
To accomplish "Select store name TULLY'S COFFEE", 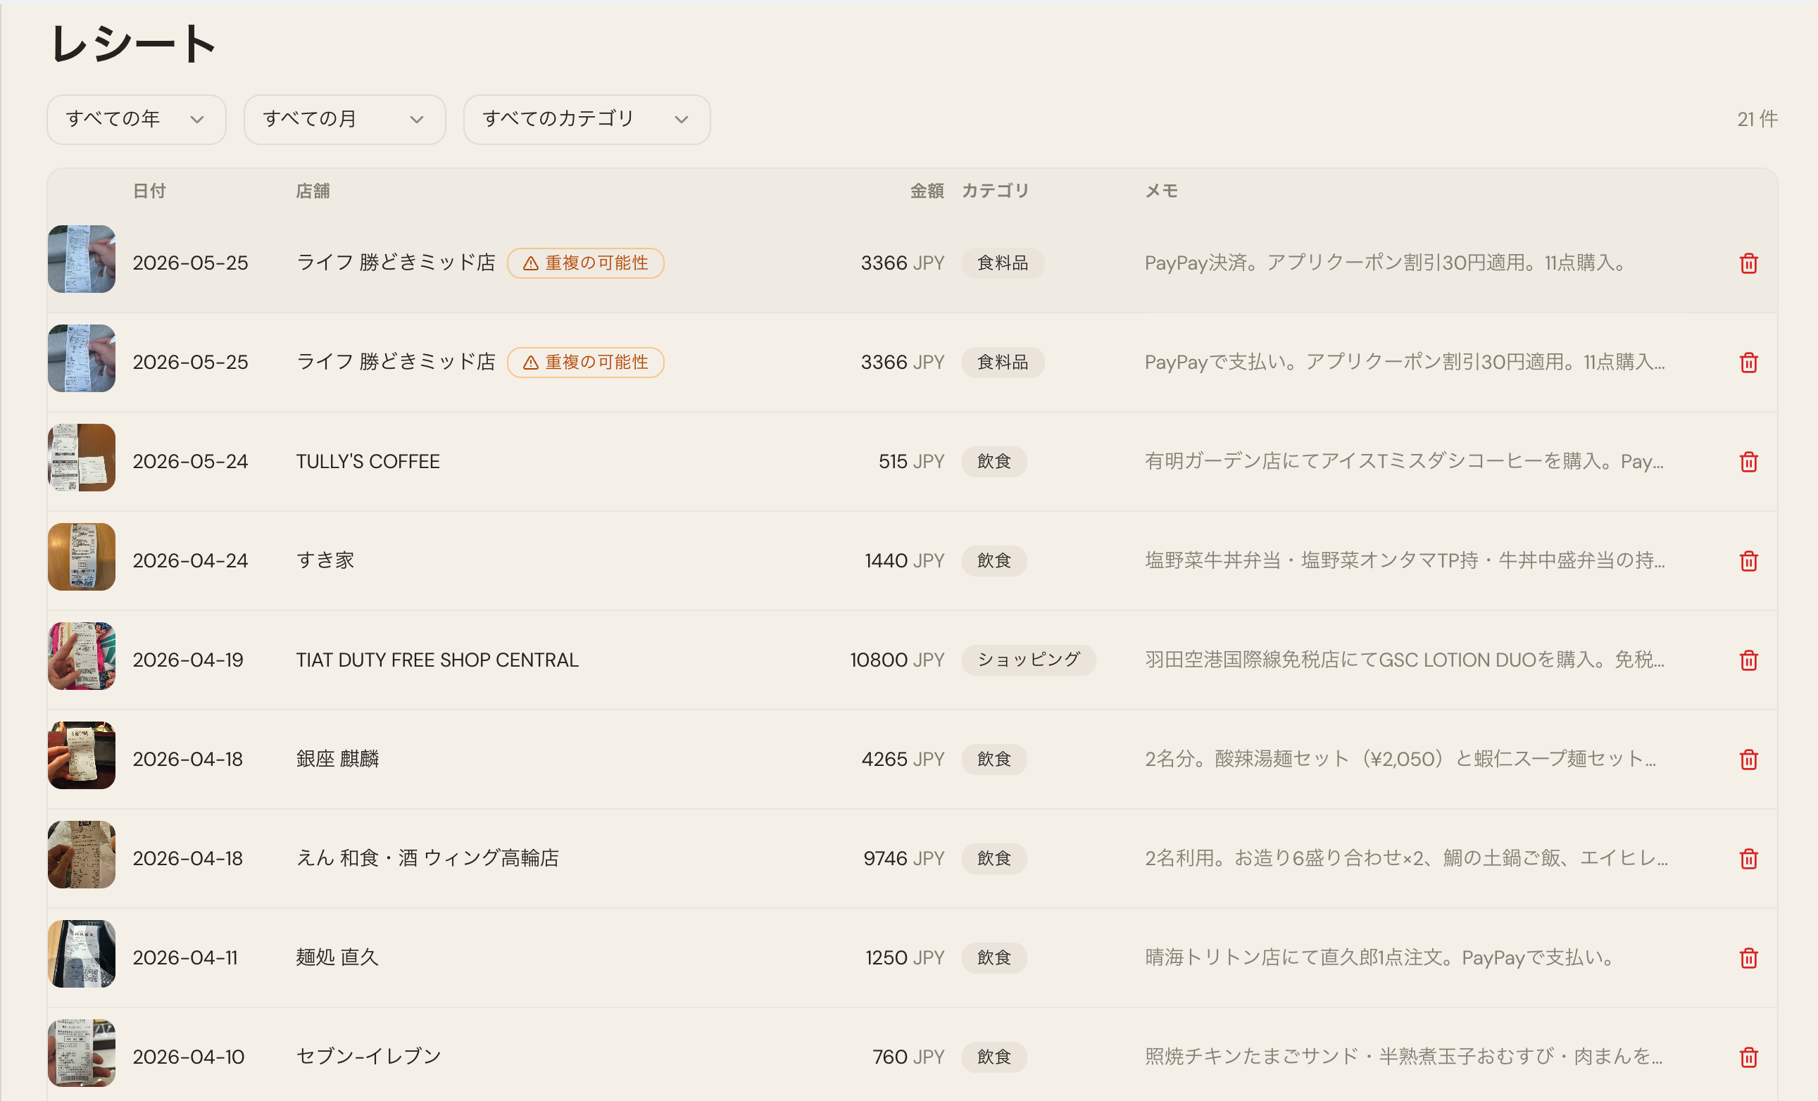I will [368, 462].
